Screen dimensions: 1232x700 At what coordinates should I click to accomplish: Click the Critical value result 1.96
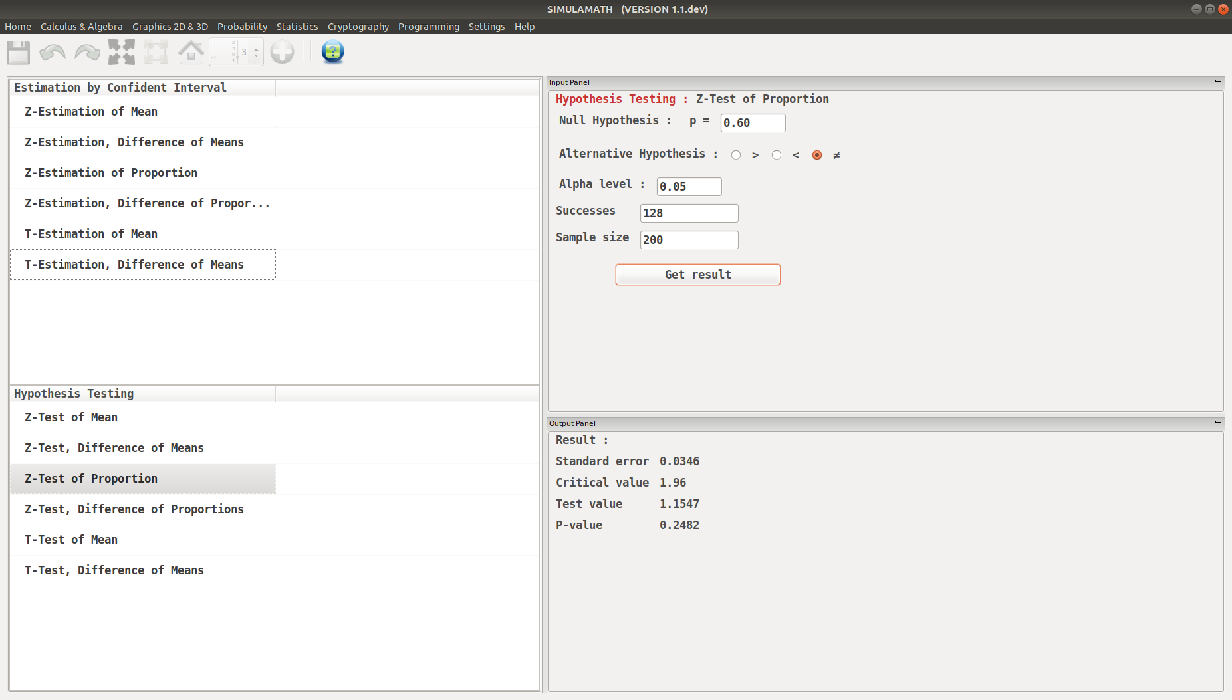coord(672,483)
